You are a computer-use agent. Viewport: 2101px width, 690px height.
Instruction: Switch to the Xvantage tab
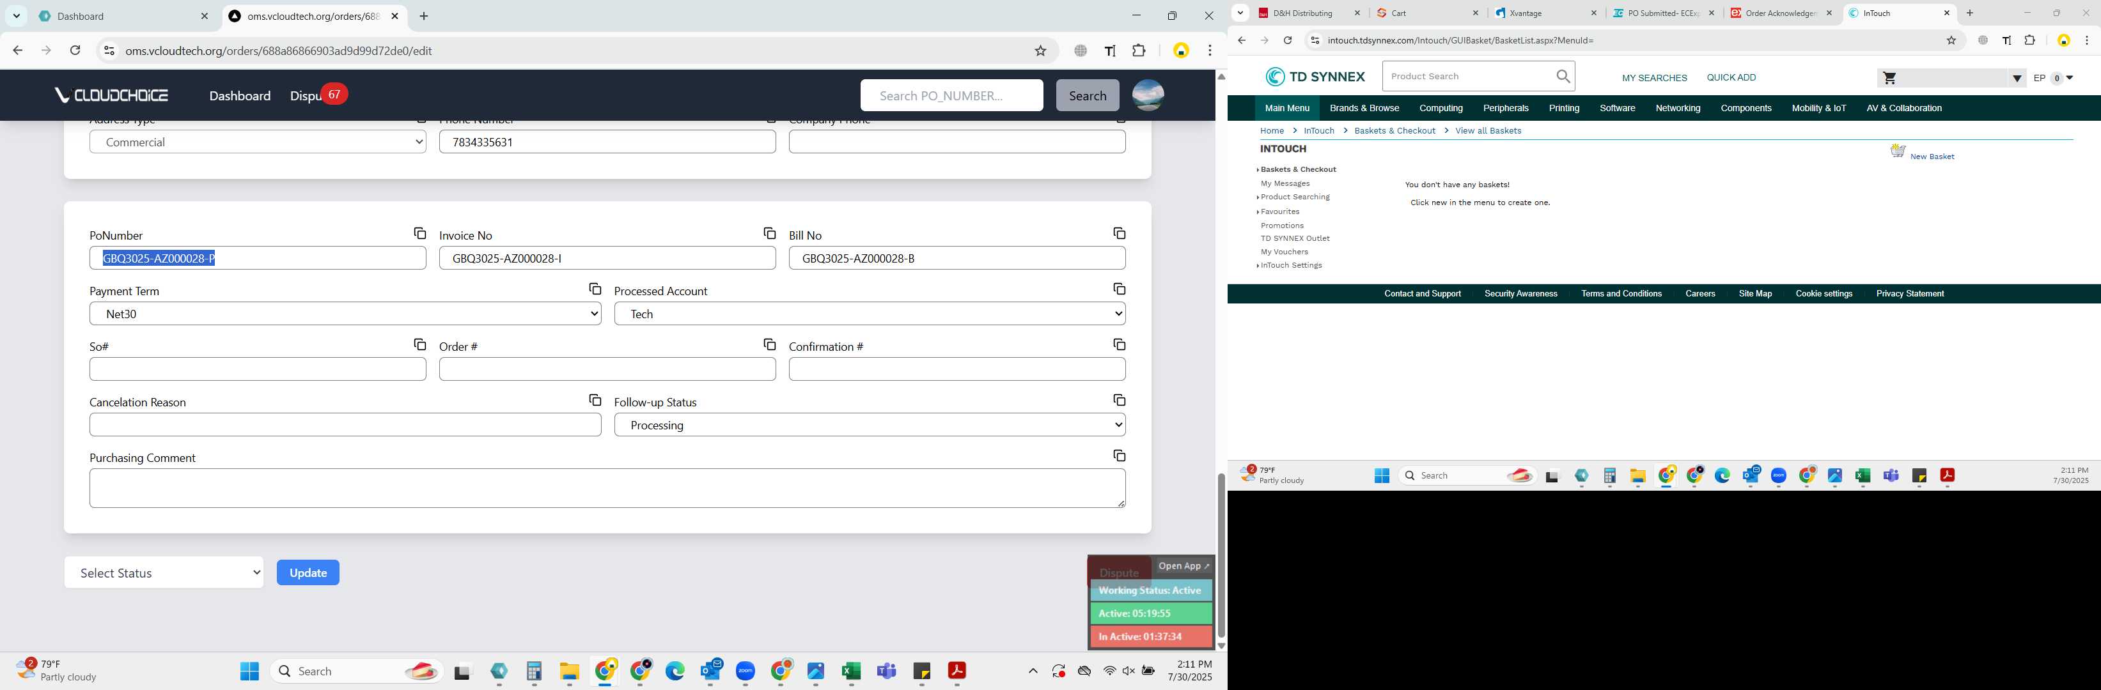[1547, 13]
